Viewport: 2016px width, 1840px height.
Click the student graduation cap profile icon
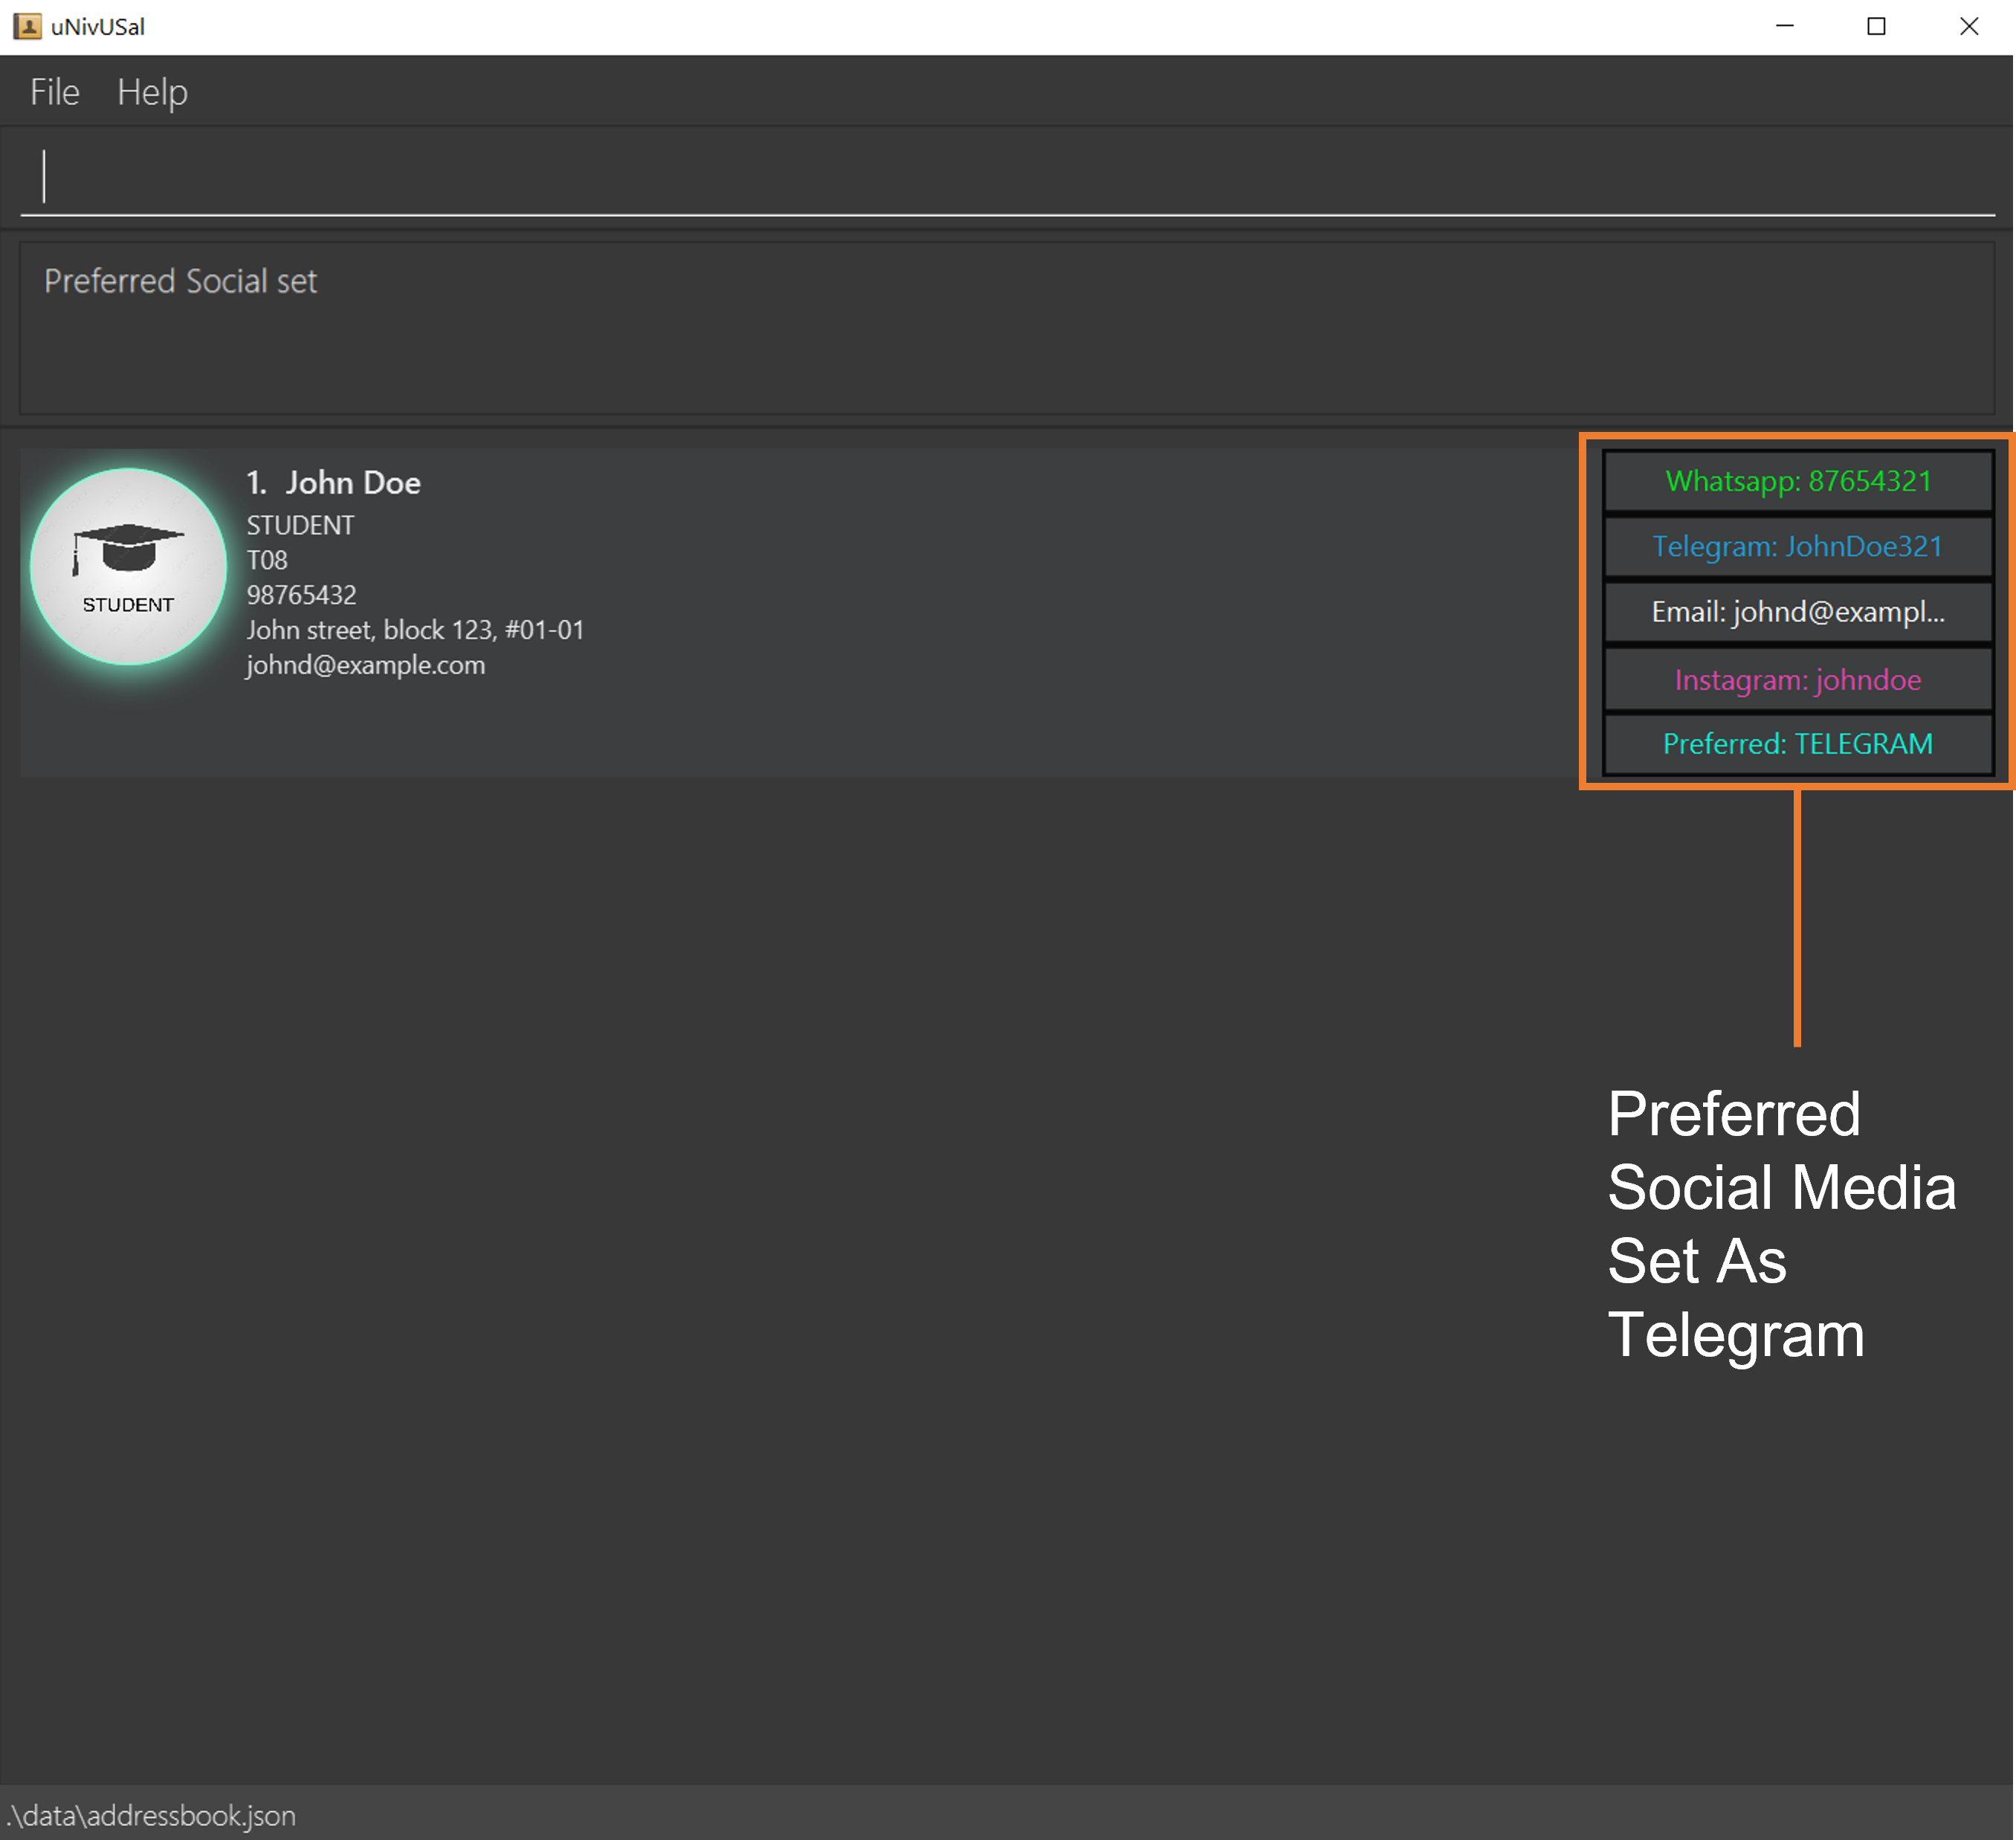pyautogui.click(x=128, y=566)
